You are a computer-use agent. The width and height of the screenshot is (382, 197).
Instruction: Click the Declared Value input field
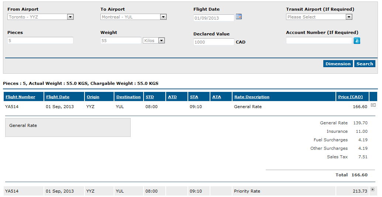coord(214,42)
